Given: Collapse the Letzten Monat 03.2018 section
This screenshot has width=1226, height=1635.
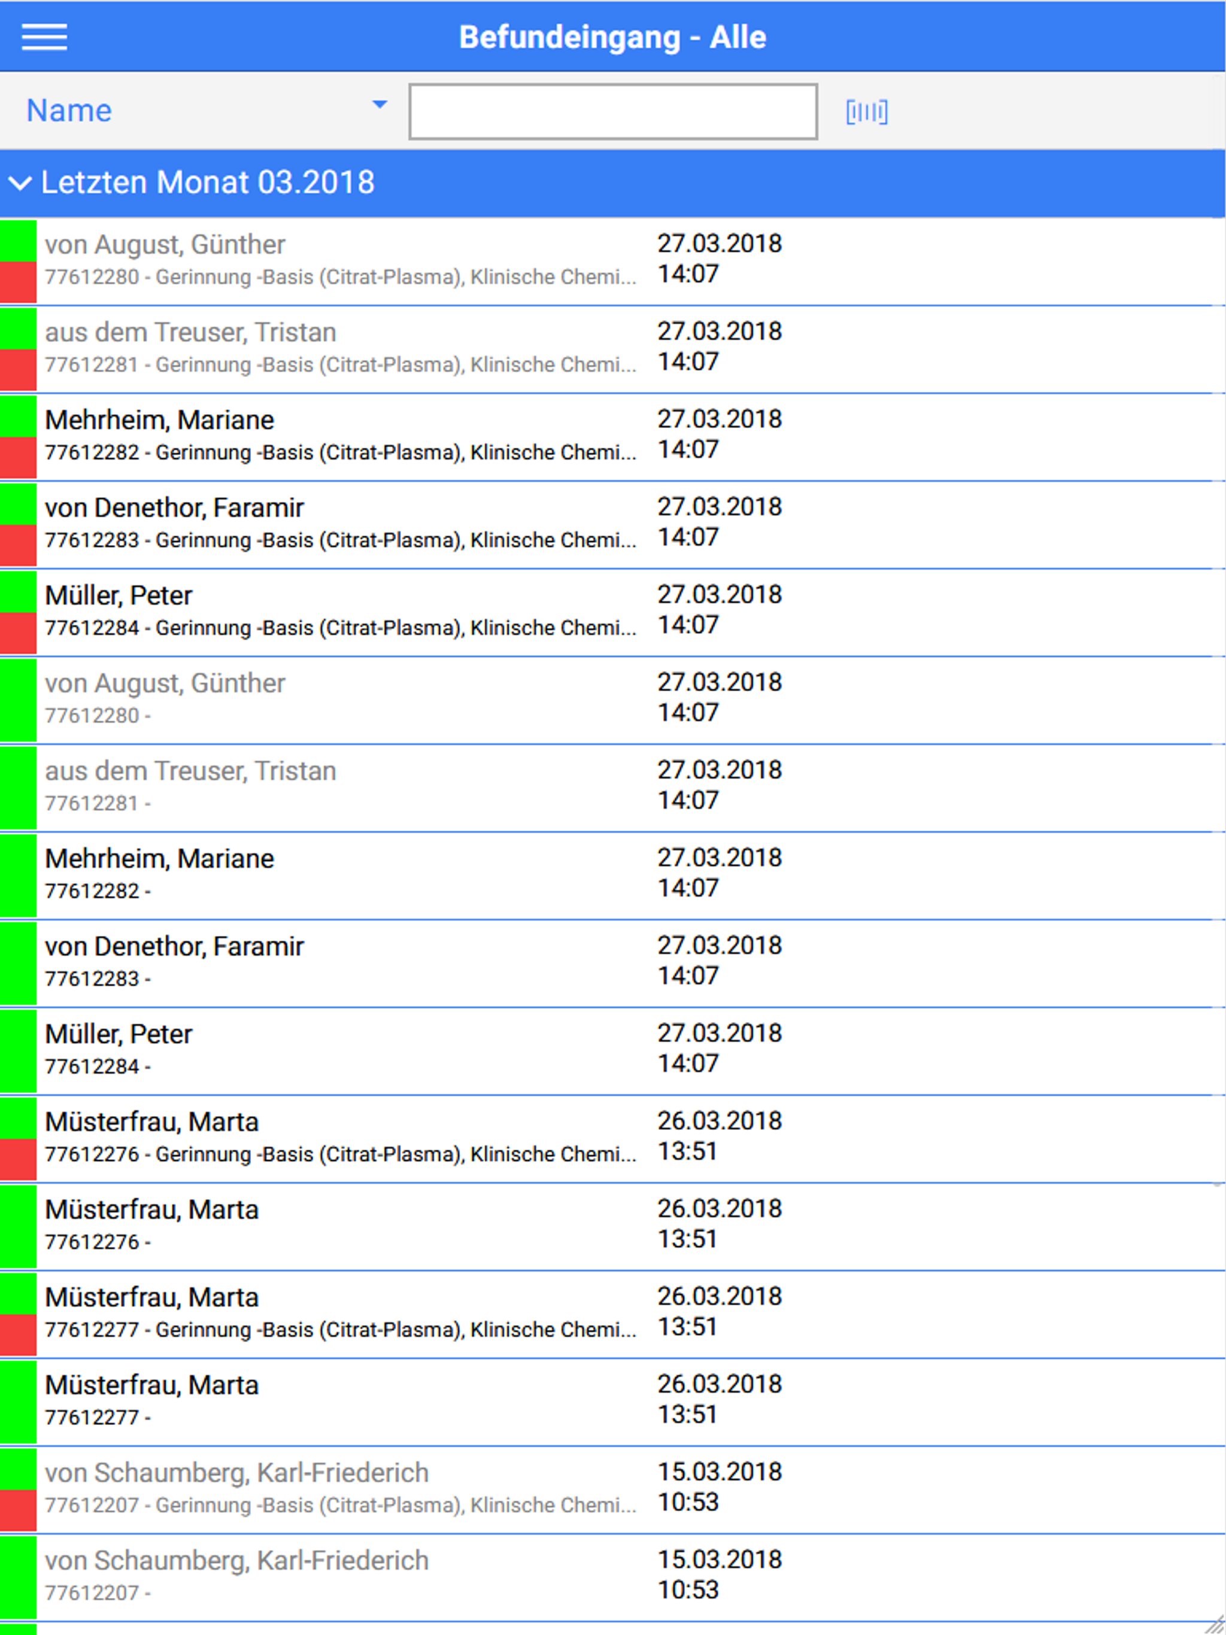Looking at the screenshot, I should coord(613,183).
